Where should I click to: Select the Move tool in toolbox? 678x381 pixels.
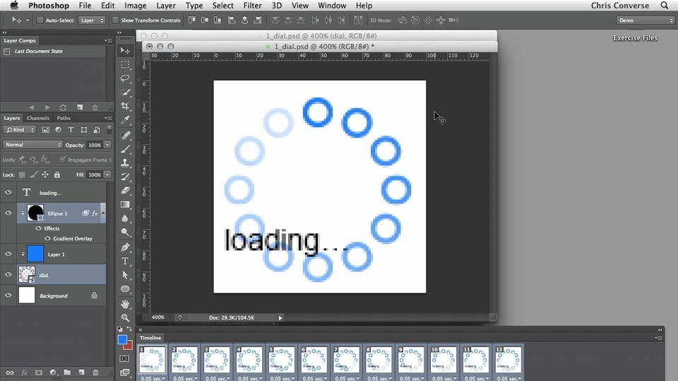coord(125,51)
